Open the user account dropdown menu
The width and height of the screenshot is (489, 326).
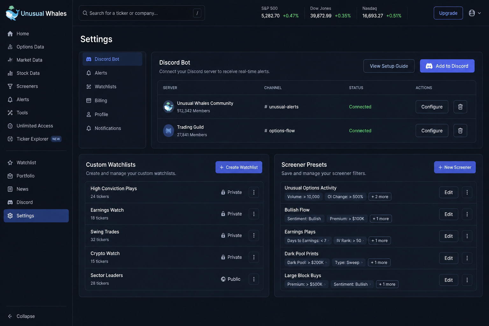coord(475,13)
